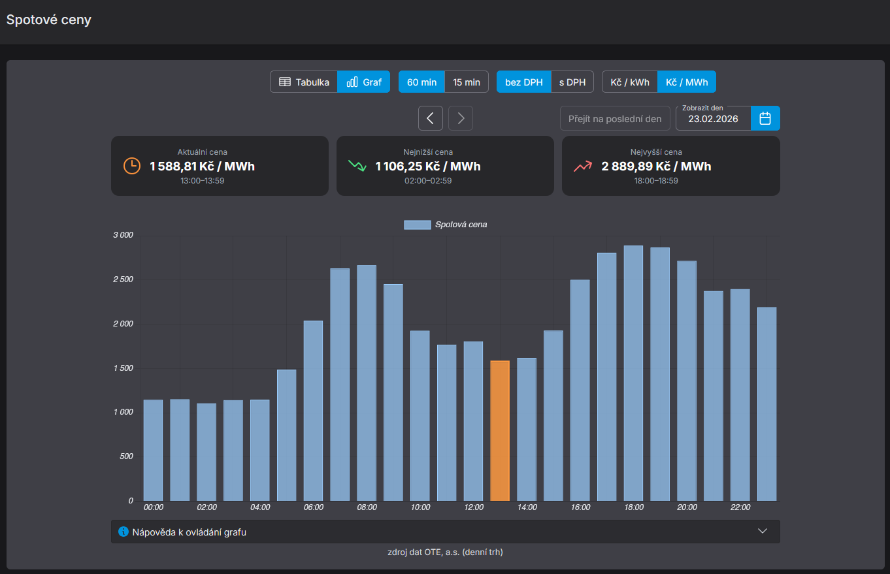
Task: Select the Graf view tab
Action: pyautogui.click(x=364, y=82)
